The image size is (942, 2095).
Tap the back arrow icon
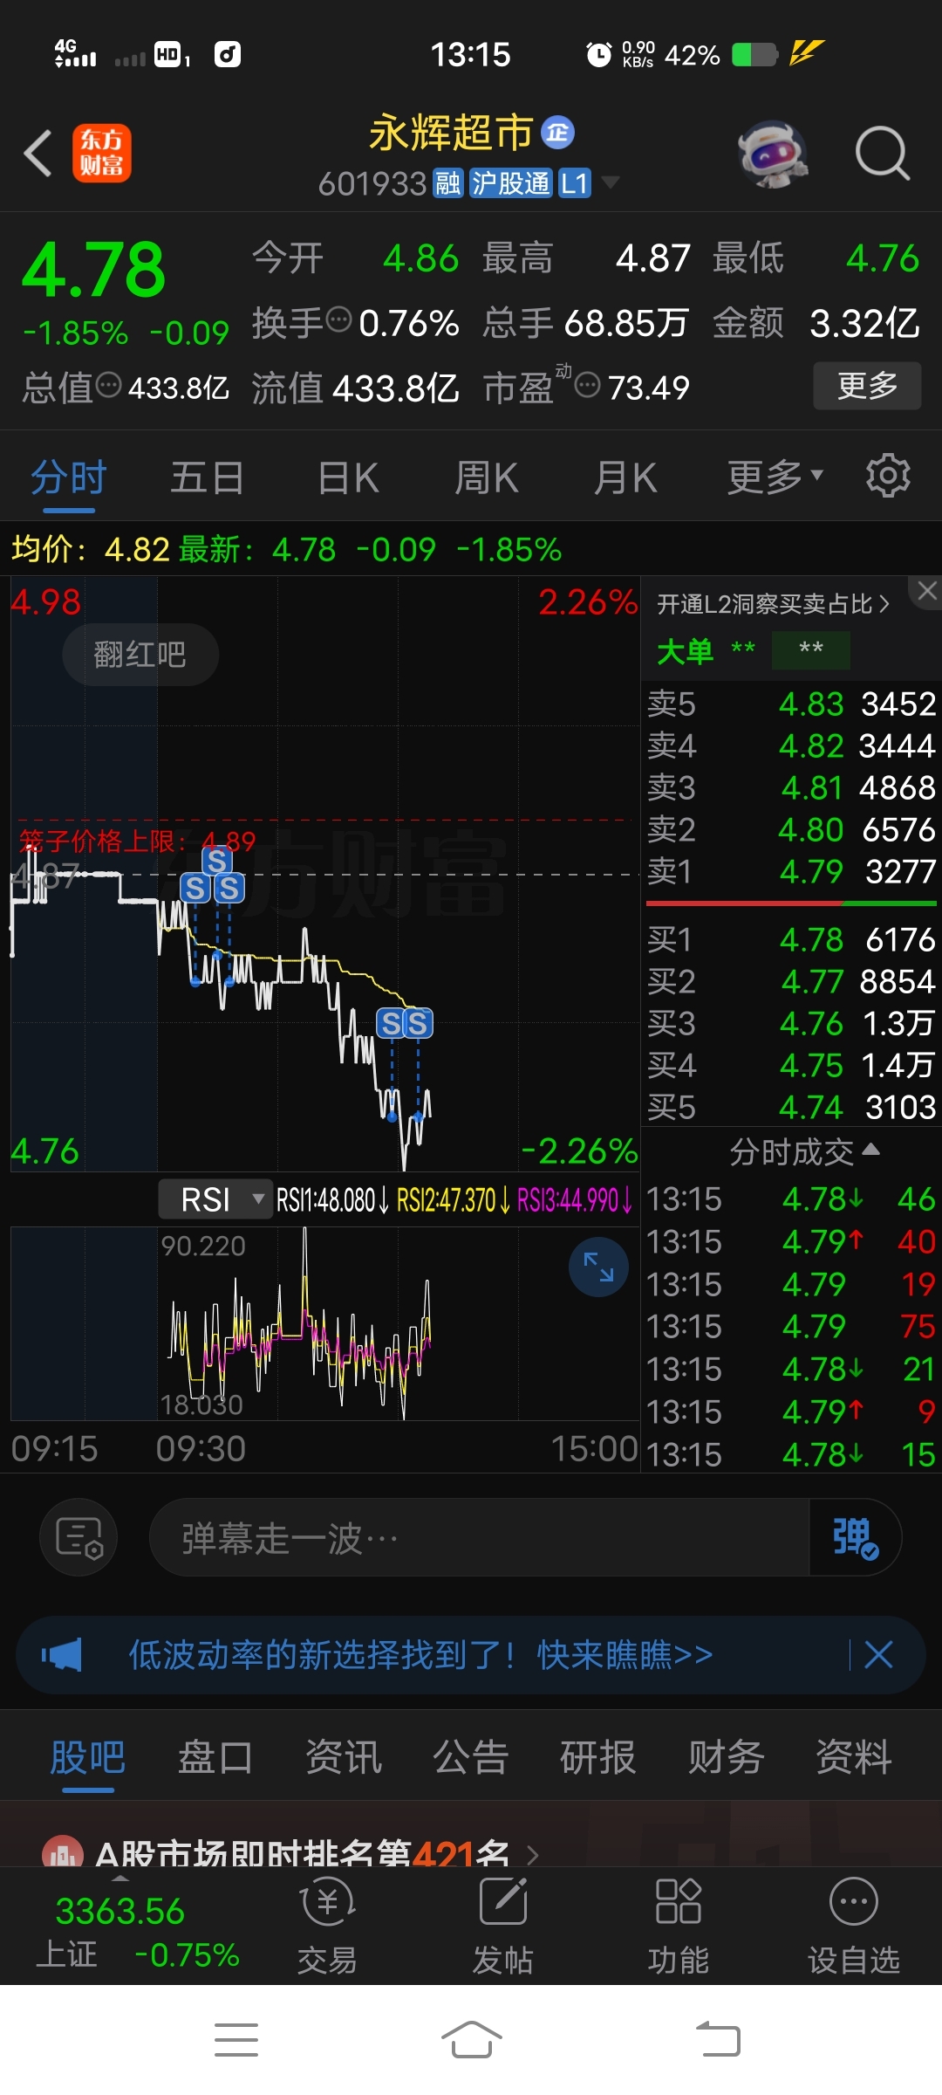(x=38, y=154)
